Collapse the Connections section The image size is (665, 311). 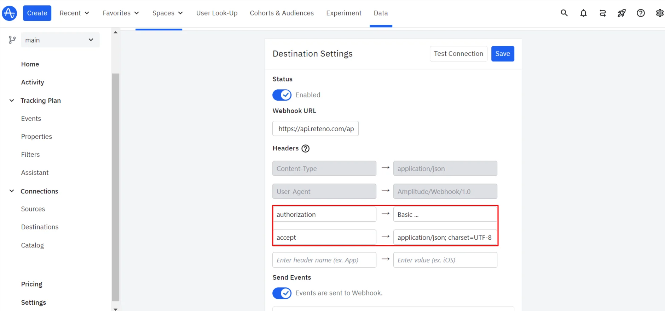[12, 191]
